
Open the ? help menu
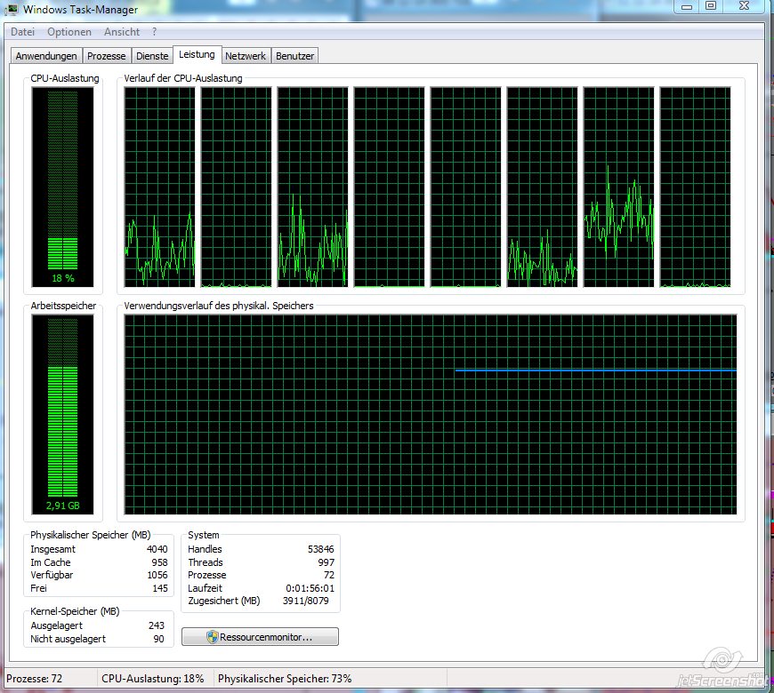[x=155, y=32]
